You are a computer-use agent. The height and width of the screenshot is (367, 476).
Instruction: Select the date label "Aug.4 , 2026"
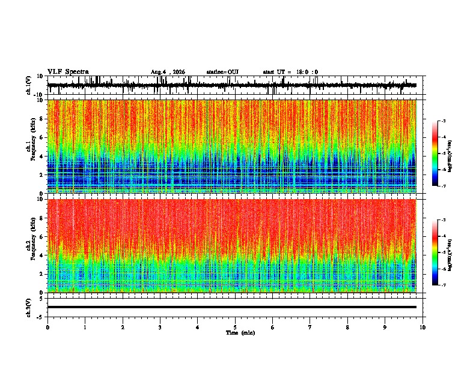click(x=168, y=72)
